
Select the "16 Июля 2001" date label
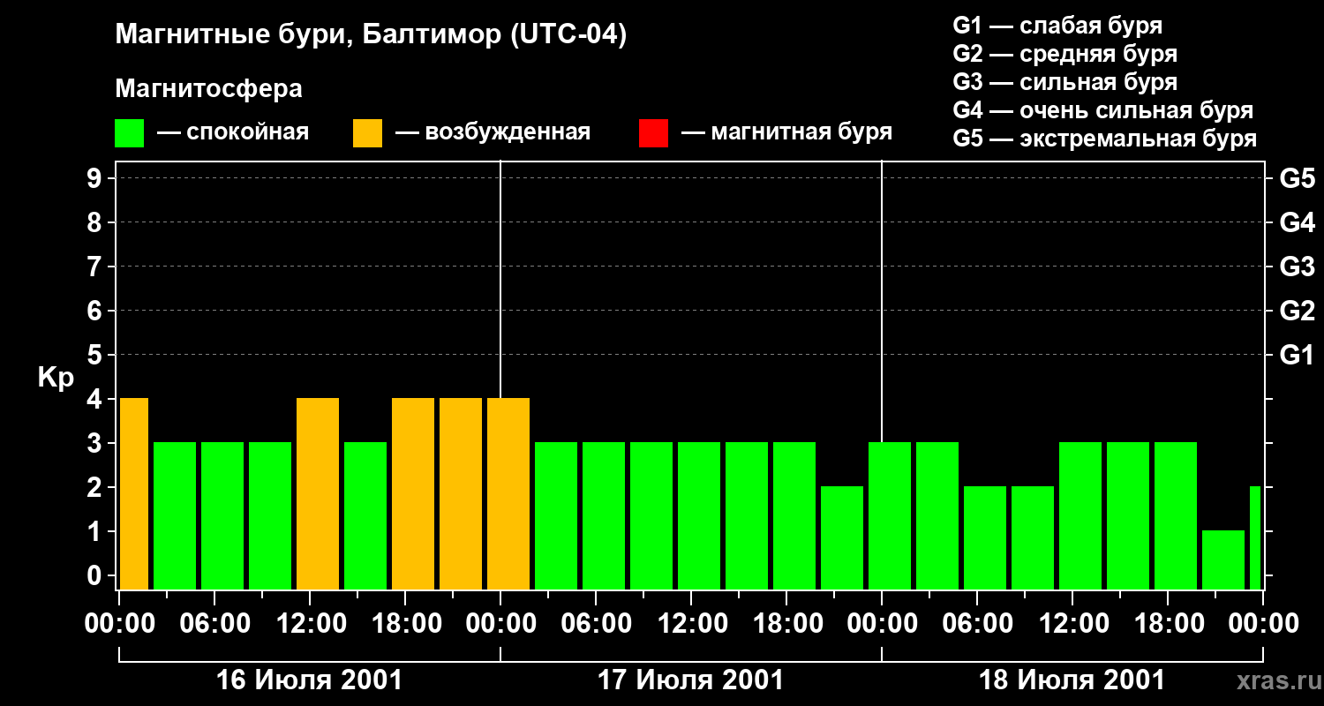tap(309, 680)
